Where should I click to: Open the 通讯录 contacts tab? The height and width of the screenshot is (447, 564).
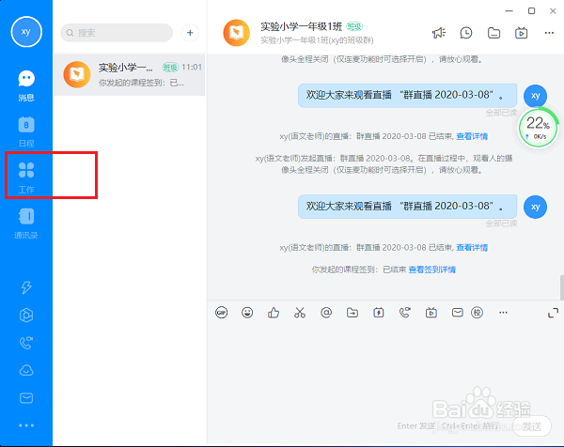click(x=26, y=223)
